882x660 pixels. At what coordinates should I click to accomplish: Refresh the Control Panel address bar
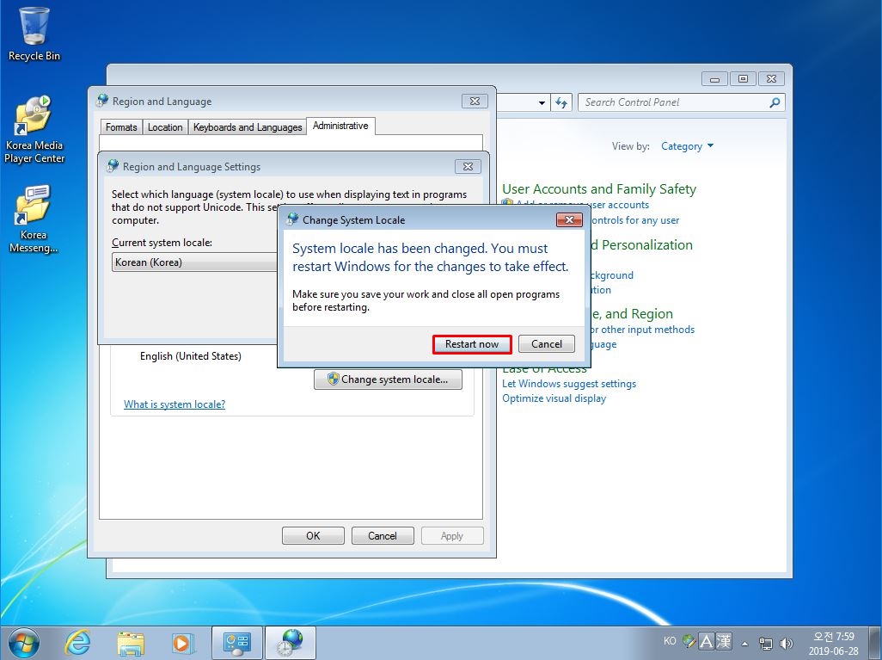tap(561, 102)
